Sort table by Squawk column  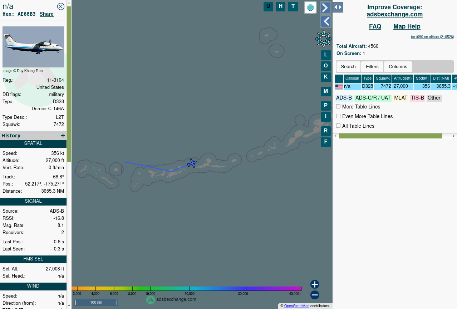pos(383,78)
